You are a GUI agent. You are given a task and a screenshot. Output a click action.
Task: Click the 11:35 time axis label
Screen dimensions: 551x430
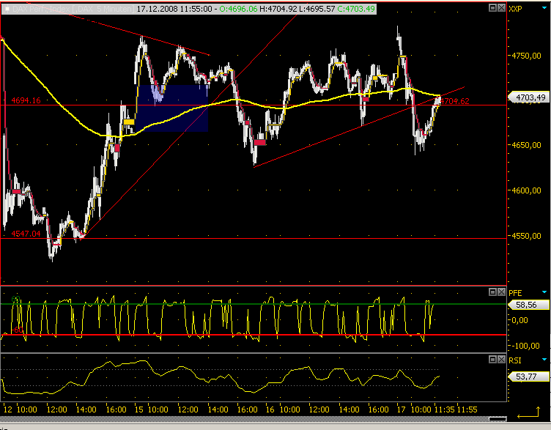445,409
